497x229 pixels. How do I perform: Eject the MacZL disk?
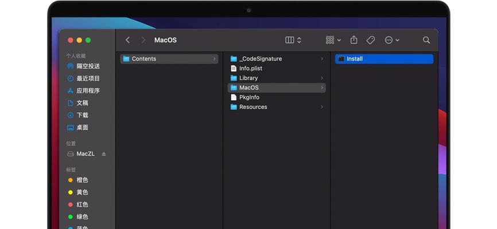(104, 154)
